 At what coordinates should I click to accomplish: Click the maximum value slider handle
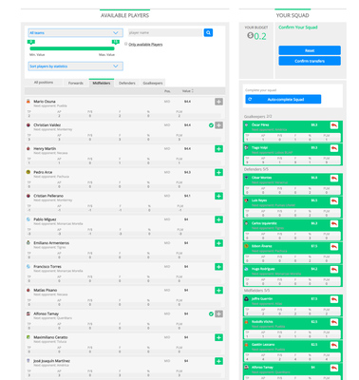tap(116, 42)
